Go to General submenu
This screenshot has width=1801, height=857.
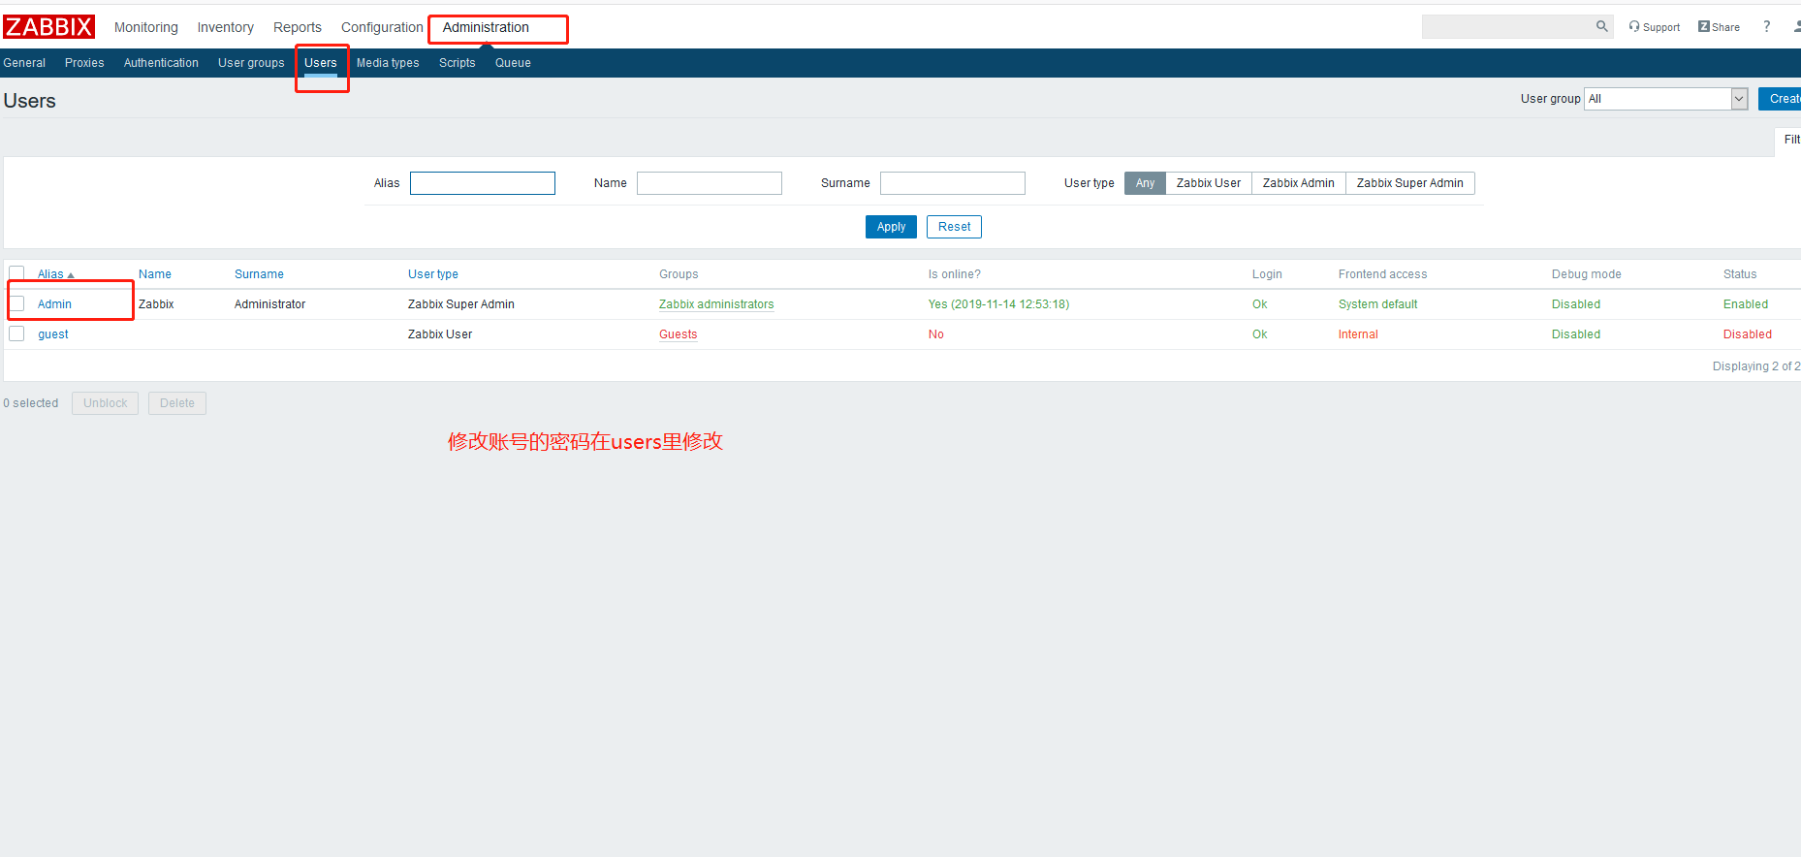point(24,63)
